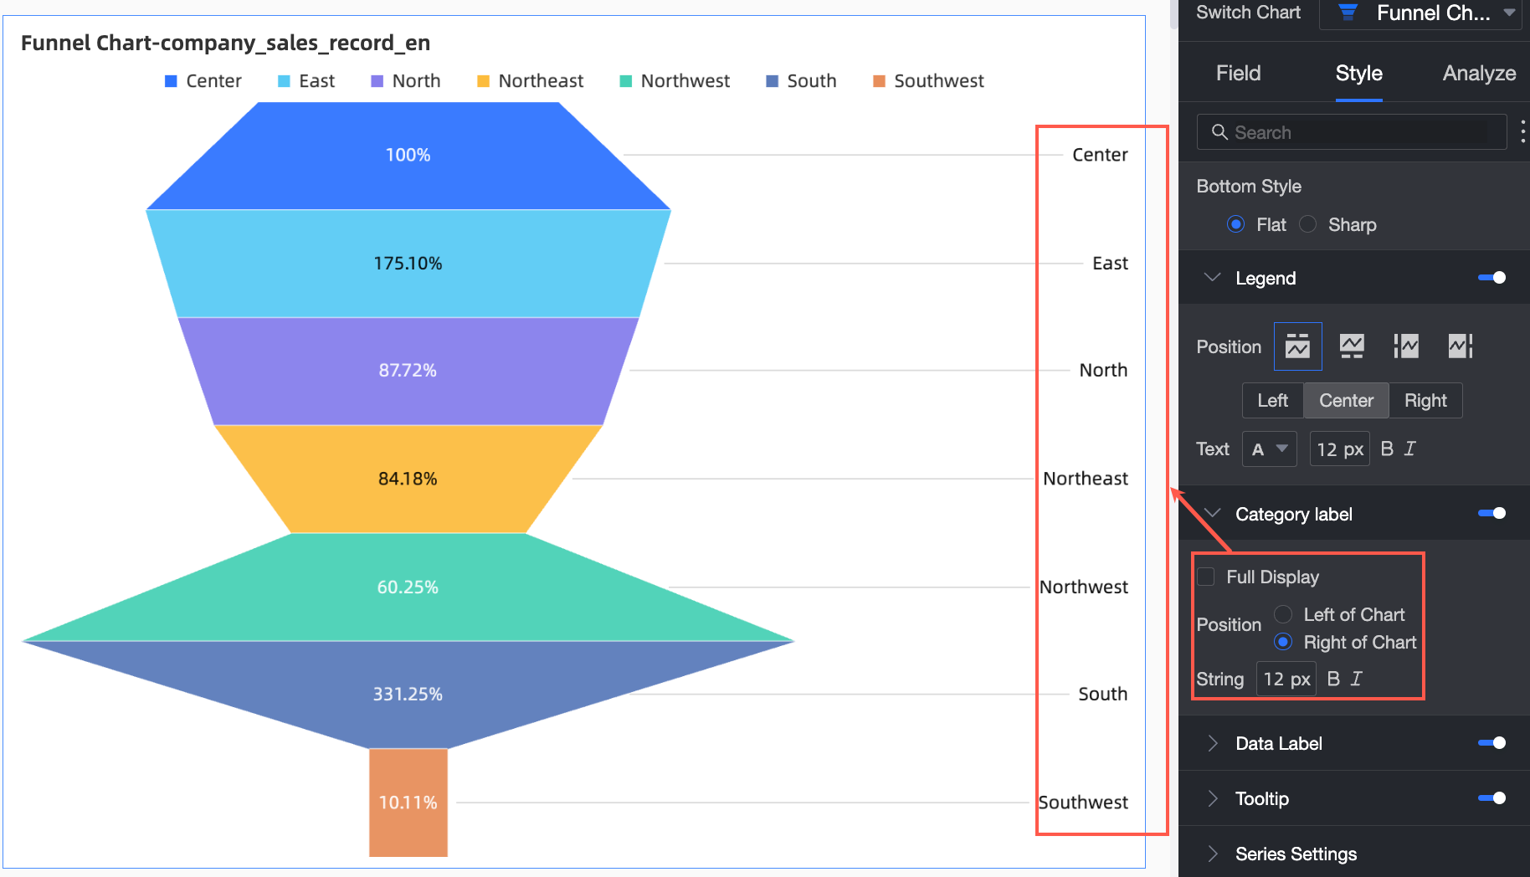Viewport: 1530px width, 877px height.
Task: Select Sharp bottom style
Action: [x=1307, y=224]
